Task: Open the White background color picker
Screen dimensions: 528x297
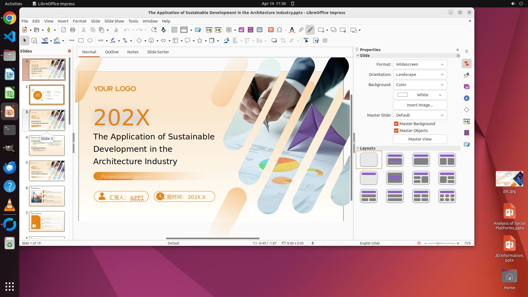Action: tap(420, 95)
